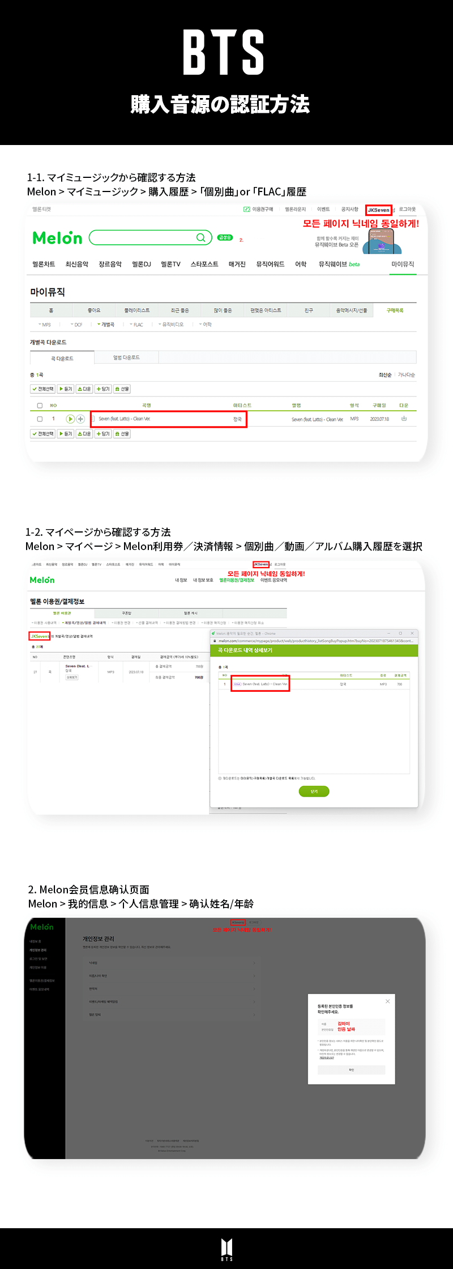Click the Melon logo beside the search field
Screen dimensions: 453x1269
[x=57, y=237]
